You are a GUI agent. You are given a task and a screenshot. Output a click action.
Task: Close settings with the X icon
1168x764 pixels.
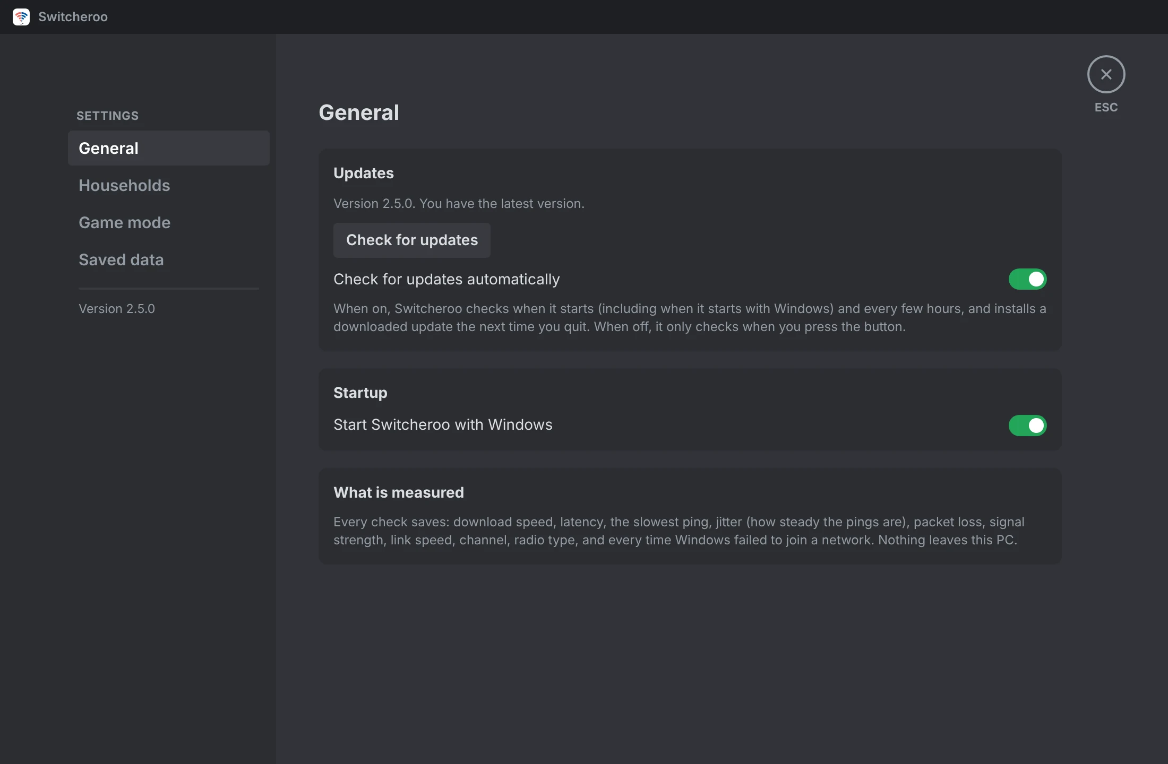(x=1106, y=74)
